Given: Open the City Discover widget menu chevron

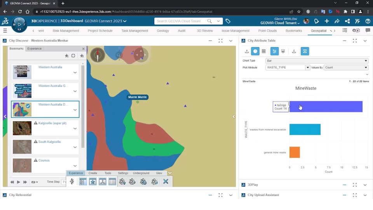Looking at the screenshot, I should (x=231, y=41).
